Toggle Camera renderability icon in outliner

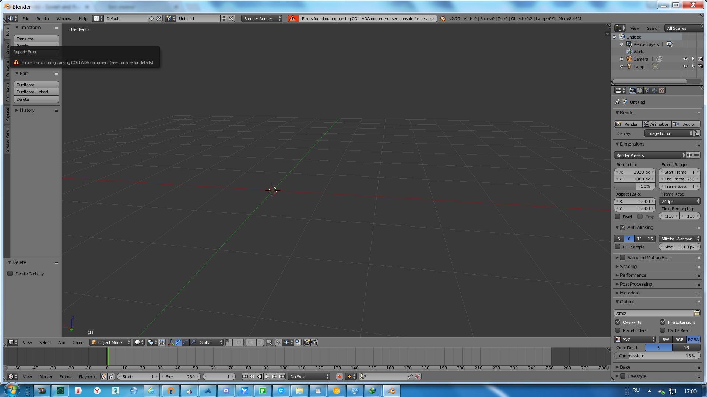point(700,59)
